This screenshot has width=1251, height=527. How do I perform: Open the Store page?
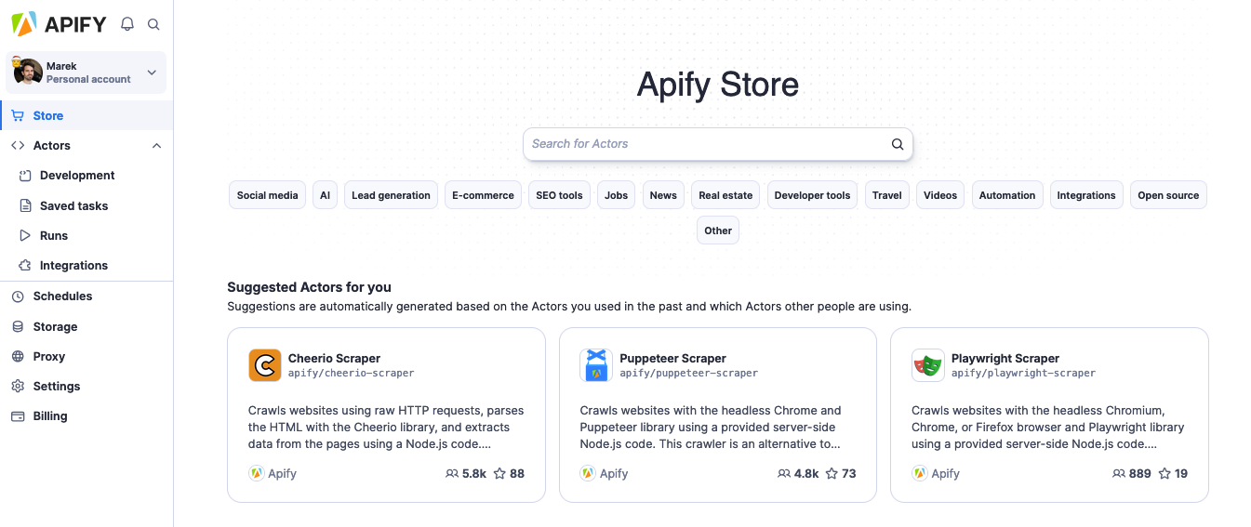point(87,116)
